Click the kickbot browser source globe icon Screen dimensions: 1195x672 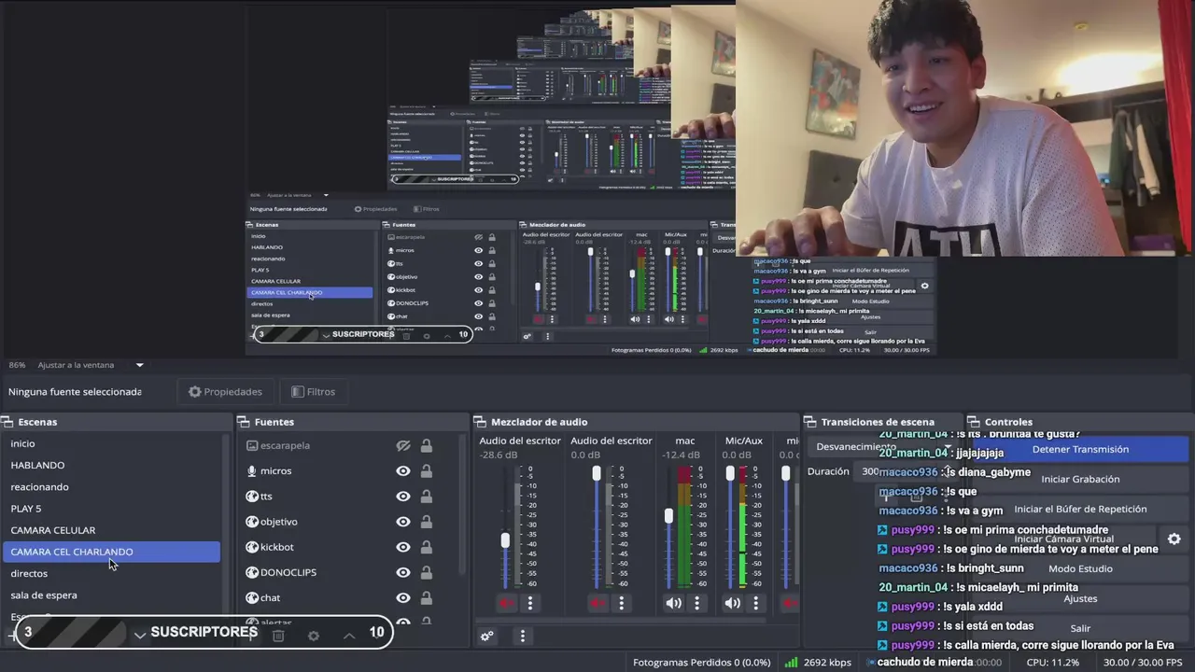[252, 547]
